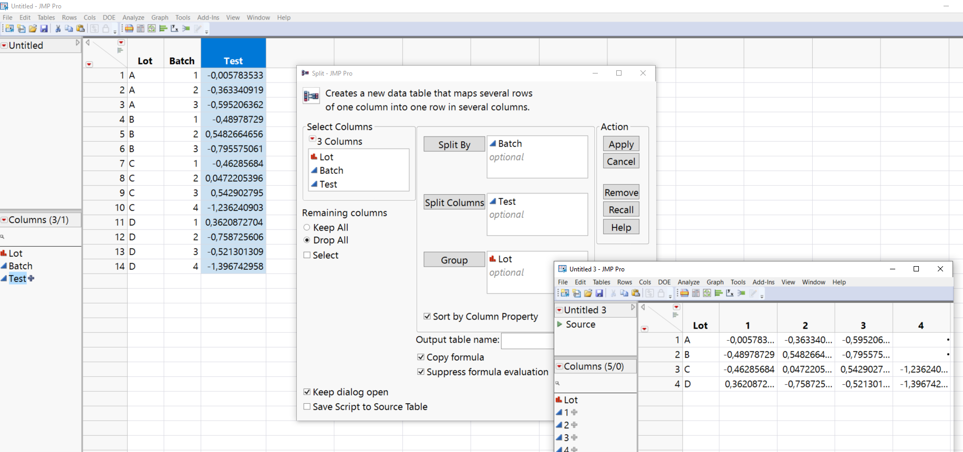Expand the Columns (5/0) red triangle menu

tap(560, 366)
